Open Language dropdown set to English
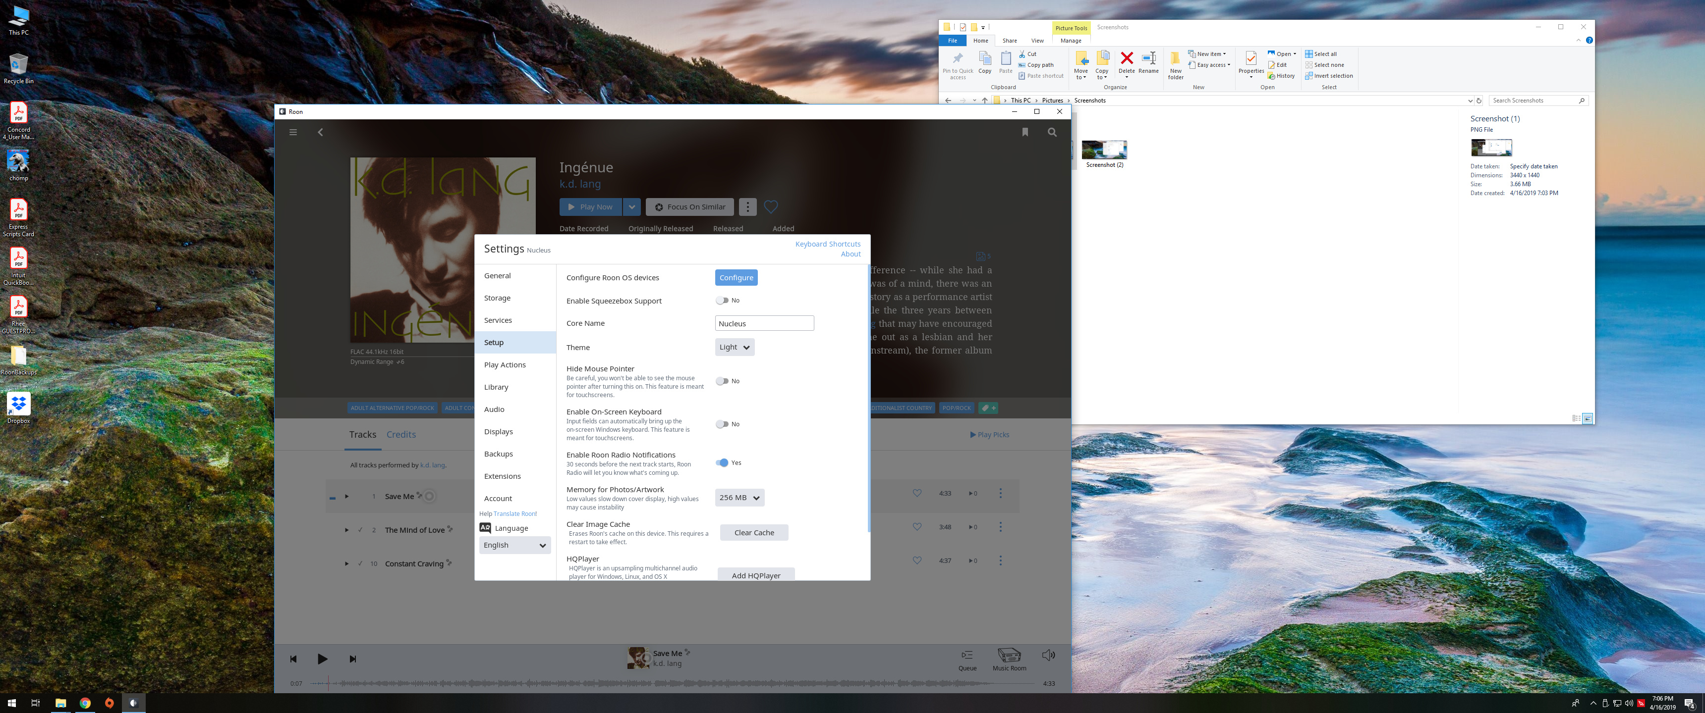The height and width of the screenshot is (713, 1705). pyautogui.click(x=515, y=545)
